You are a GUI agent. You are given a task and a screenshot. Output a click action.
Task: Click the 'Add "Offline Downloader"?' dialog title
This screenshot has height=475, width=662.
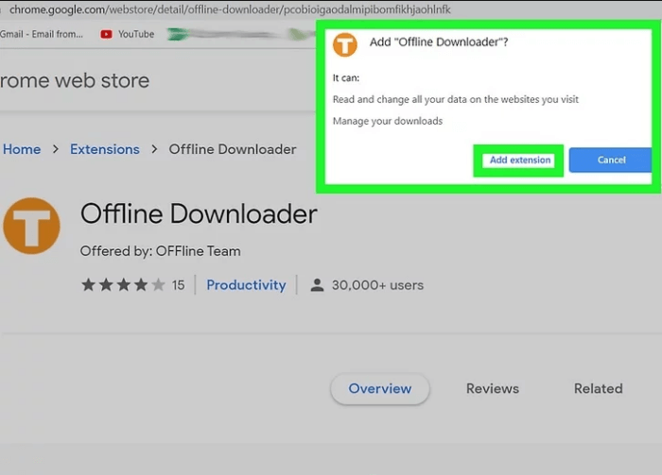point(439,42)
